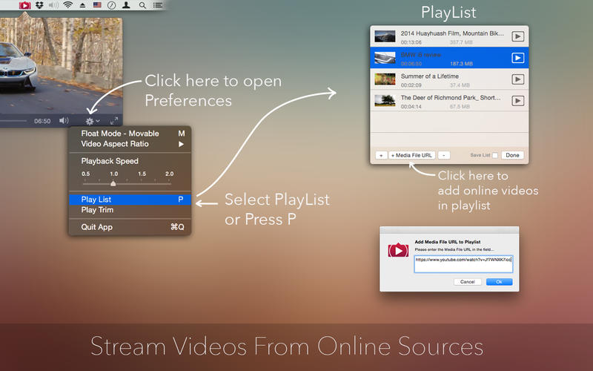This screenshot has height=371, width=593.
Task: Expand the Video Aspect Ratio submenu arrow
Action: point(181,144)
